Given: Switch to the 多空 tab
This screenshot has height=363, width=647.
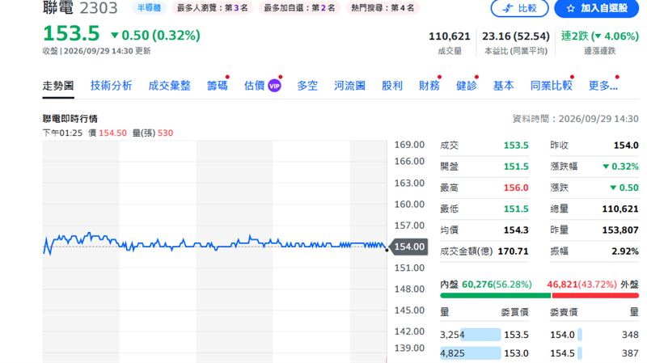Looking at the screenshot, I should point(307,86).
